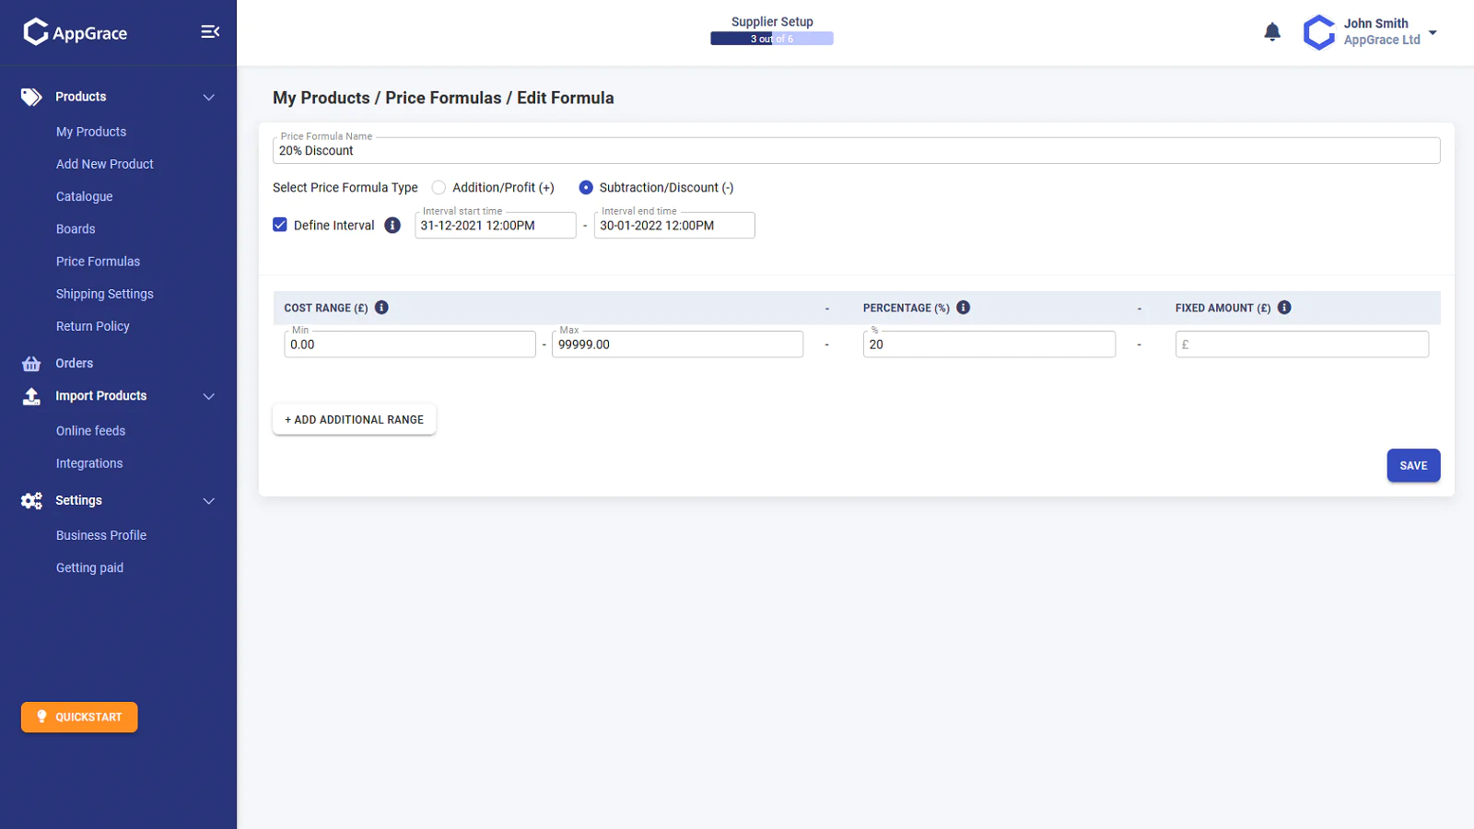Uncheck the Define Interval checkbox
The image size is (1474, 829).
280,225
